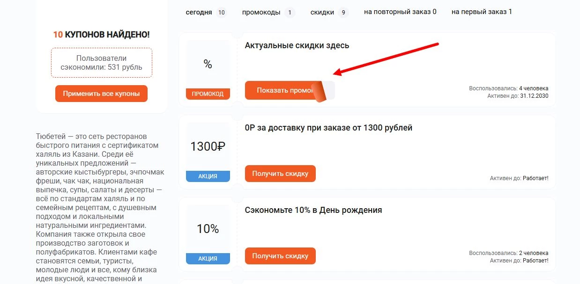Click 'Применить все купоны' button
Viewport: 580px width, 284px height.
point(101,93)
